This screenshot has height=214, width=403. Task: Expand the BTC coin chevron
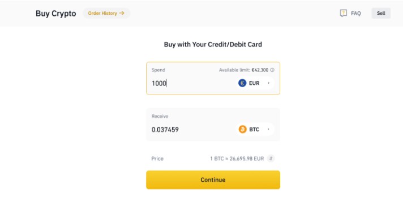point(269,129)
